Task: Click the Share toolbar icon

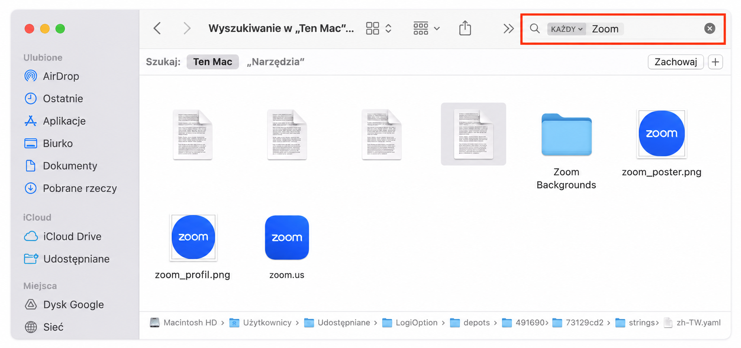Action: coord(465,28)
